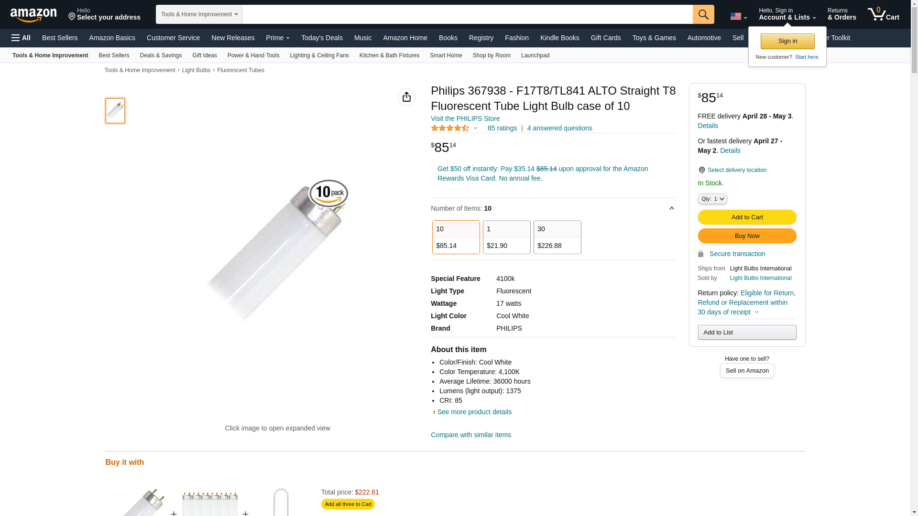918x516 pixels.
Task: Select the 30 items option for $226.88
Action: point(557,237)
